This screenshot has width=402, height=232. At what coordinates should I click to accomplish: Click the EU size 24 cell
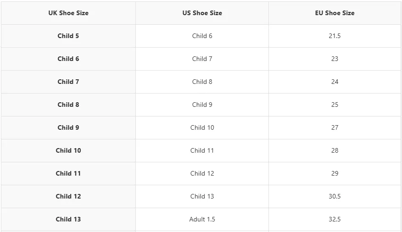tap(335, 82)
